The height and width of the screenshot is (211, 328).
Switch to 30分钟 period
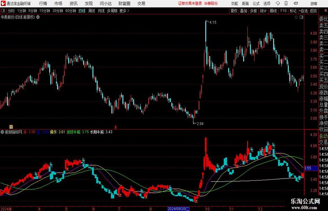tap(58, 11)
